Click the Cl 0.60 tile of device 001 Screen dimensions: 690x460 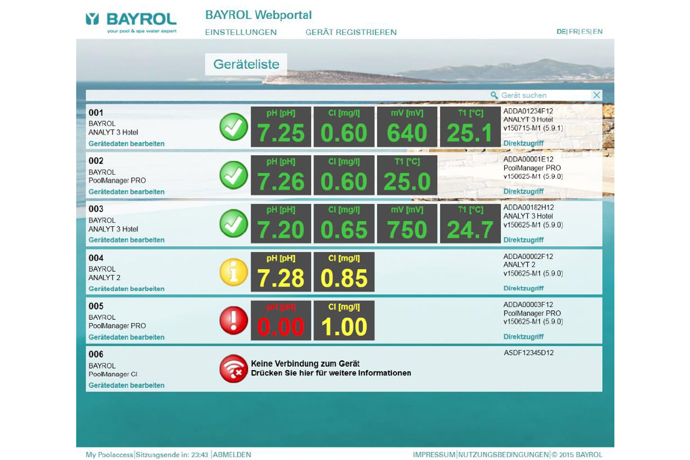(x=344, y=127)
